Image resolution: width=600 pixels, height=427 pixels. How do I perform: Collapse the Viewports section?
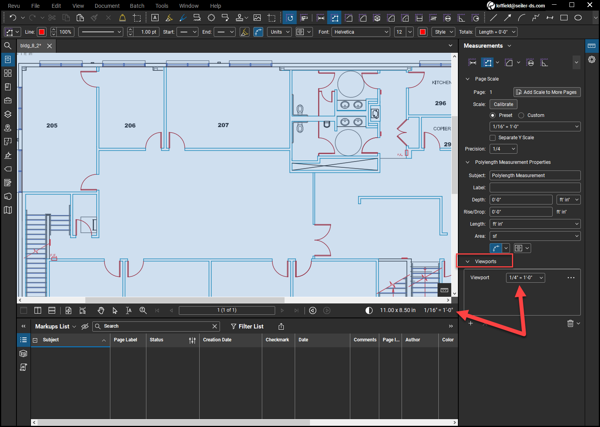pyautogui.click(x=467, y=262)
